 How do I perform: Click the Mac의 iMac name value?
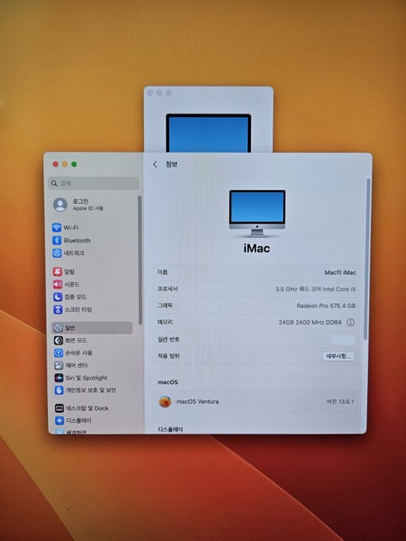[x=340, y=272]
